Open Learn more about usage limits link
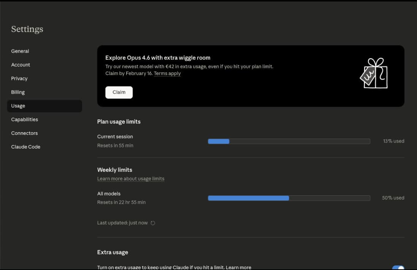The height and width of the screenshot is (270, 417). [x=131, y=179]
